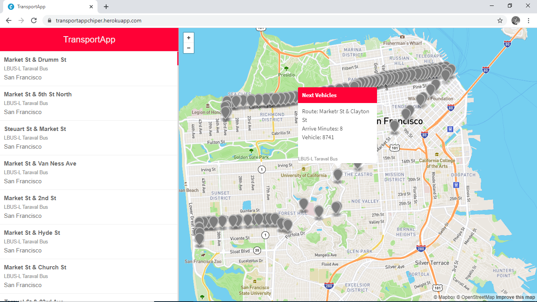The height and width of the screenshot is (302, 537).
Task: Reload the TransportApp page
Action: (34, 20)
